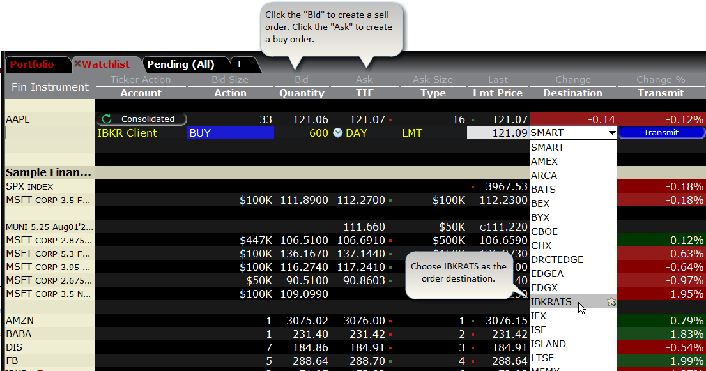Image resolution: width=706 pixels, height=371 pixels.
Task: Open the Pending (All) tab
Action: tap(181, 64)
